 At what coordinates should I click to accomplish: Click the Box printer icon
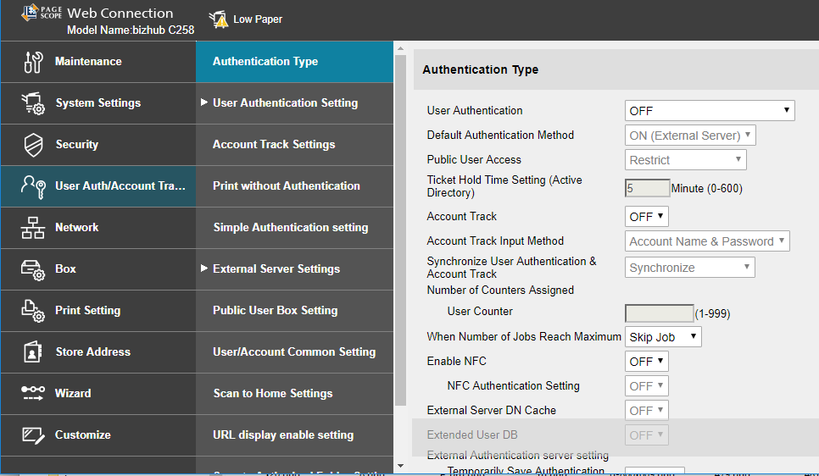pos(33,269)
